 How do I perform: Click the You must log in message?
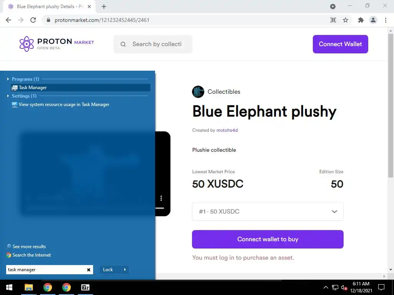pyautogui.click(x=243, y=258)
